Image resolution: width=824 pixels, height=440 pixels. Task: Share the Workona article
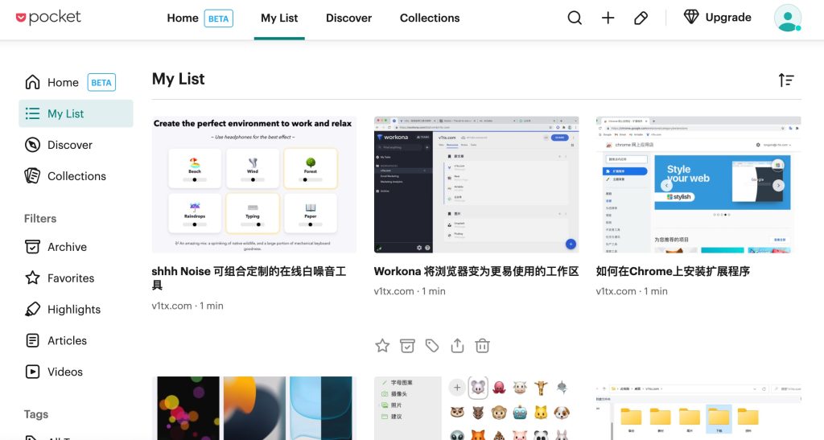pos(457,346)
